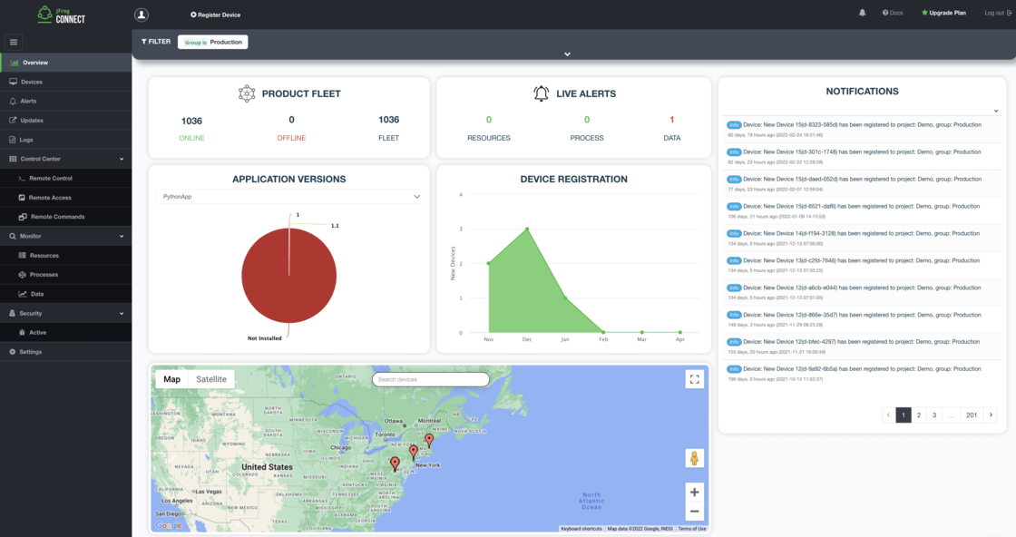Screen dimensions: 1016x537
Task: Toggle fullscreen view on the map
Action: point(694,379)
